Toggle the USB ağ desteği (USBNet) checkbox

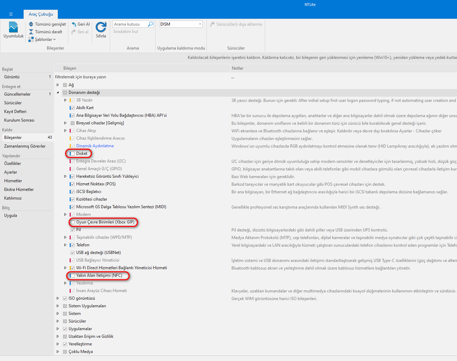tap(72, 253)
